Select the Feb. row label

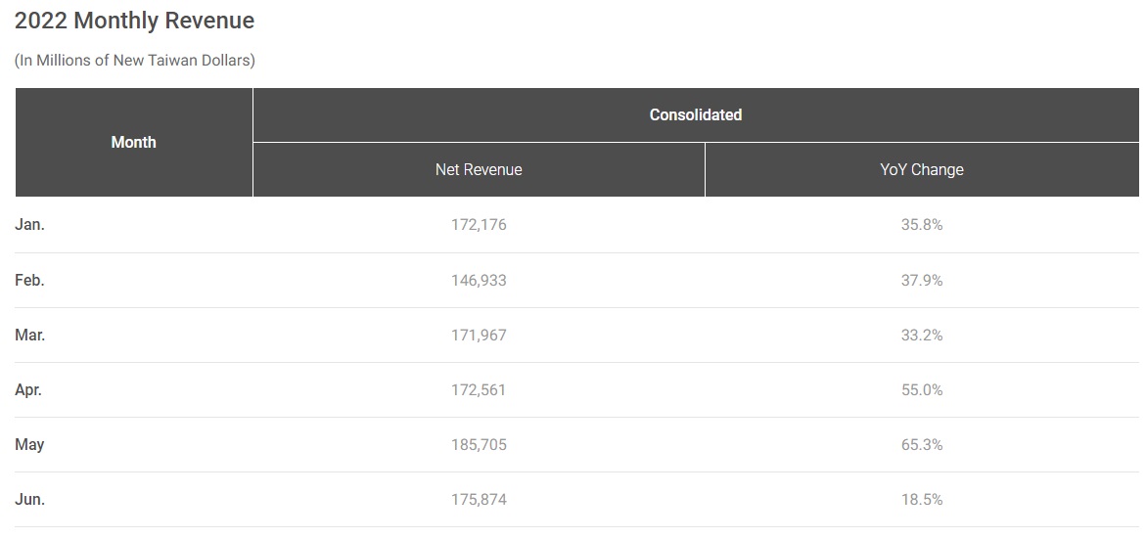pyautogui.click(x=30, y=280)
